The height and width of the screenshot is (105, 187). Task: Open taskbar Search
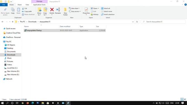7,103
